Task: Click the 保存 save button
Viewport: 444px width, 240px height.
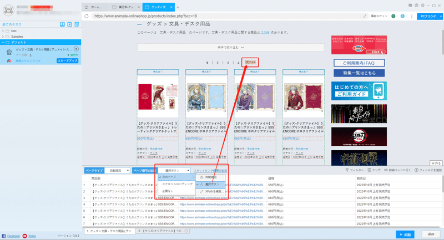Action: [x=431, y=234]
